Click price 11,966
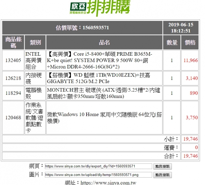Image resolution: width=205 pixels, height=185 pixels. click(x=190, y=60)
